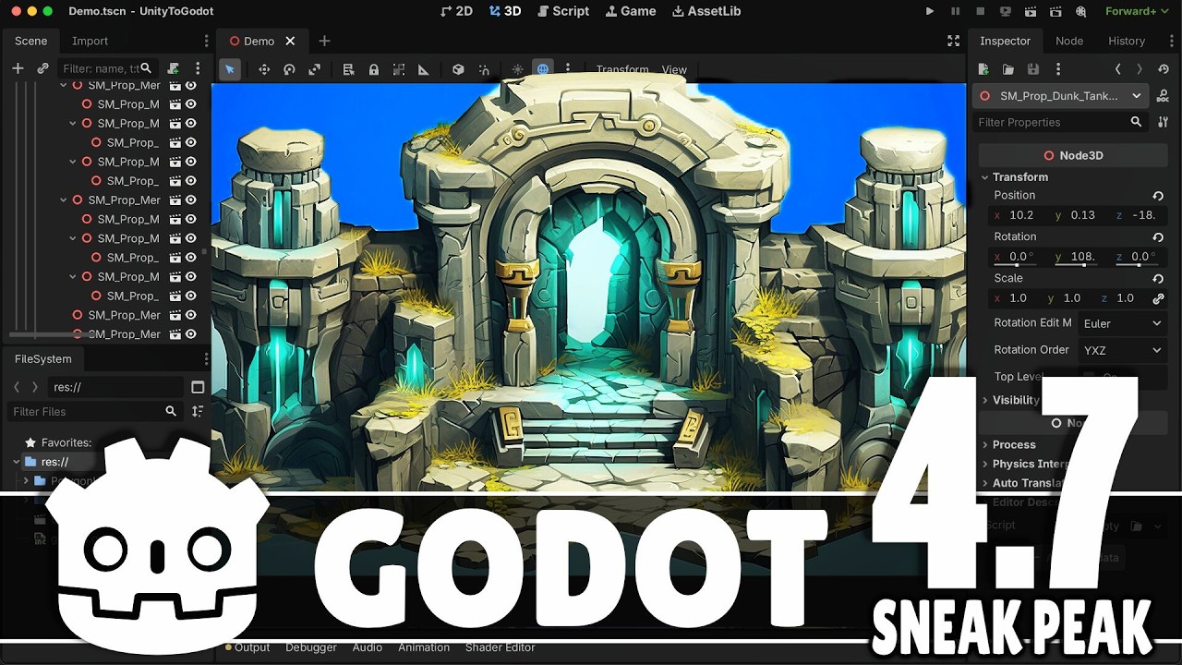Create a new resource in Inspector
Image resolution: width=1182 pixels, height=665 pixels.
tap(983, 69)
